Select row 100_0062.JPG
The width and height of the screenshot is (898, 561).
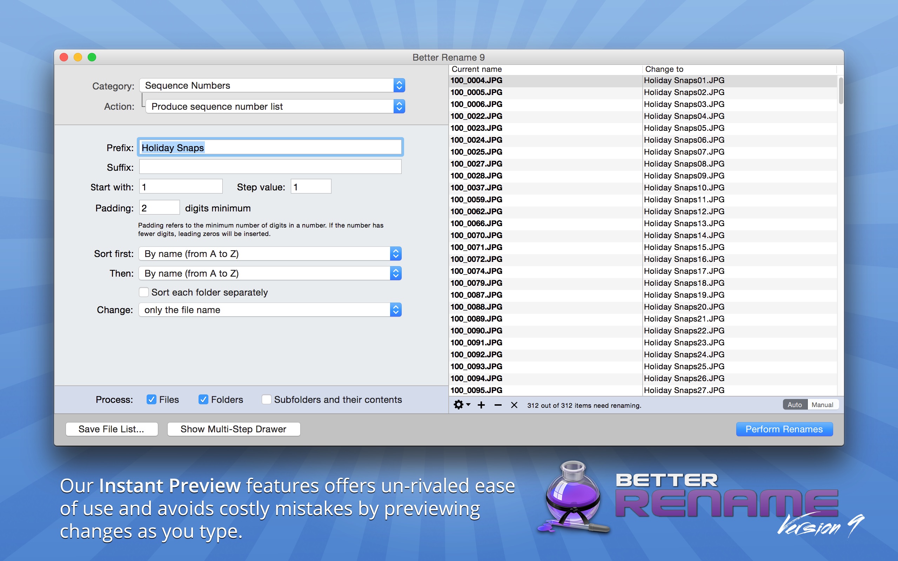pyautogui.click(x=643, y=211)
